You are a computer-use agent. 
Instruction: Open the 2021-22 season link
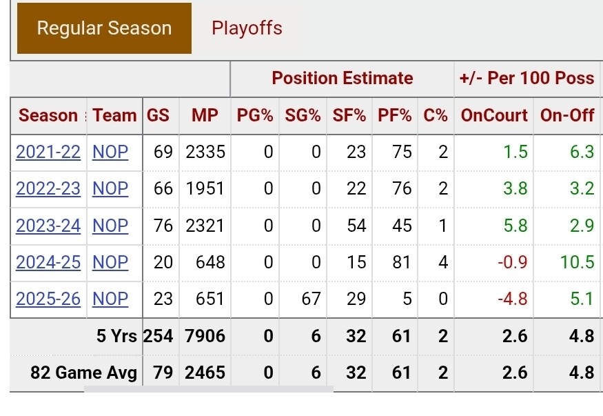pyautogui.click(x=48, y=152)
